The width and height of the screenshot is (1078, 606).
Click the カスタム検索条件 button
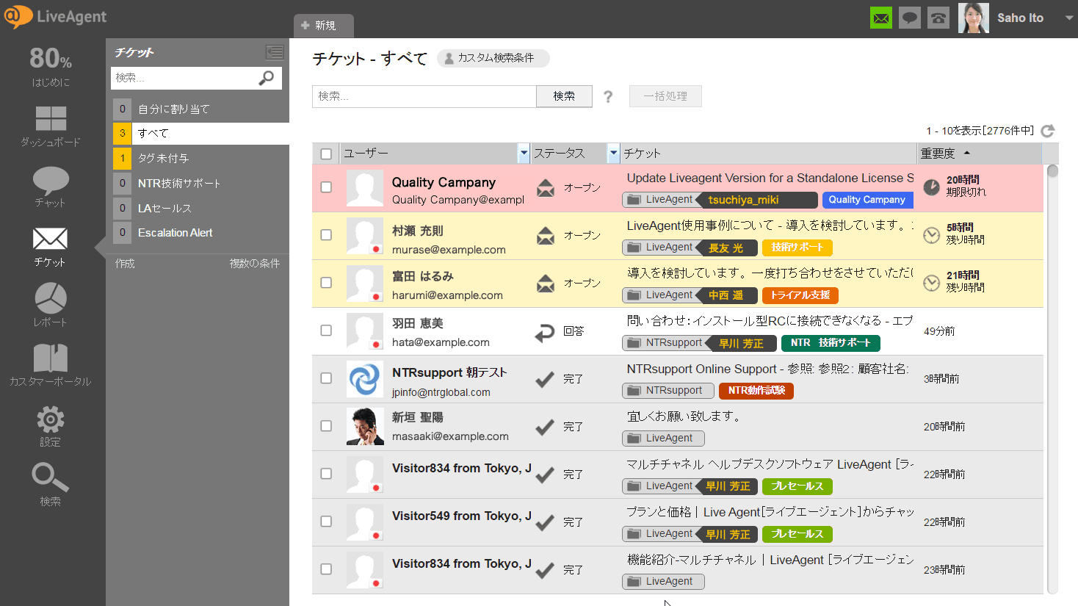click(493, 58)
